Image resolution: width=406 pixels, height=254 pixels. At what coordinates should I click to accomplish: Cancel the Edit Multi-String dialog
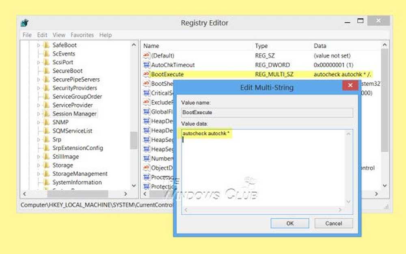(x=333, y=223)
